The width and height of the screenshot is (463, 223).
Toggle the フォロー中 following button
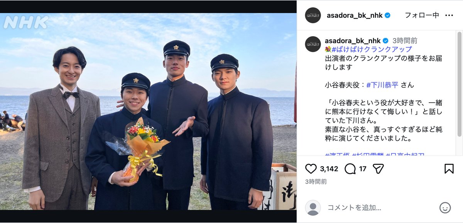click(422, 15)
